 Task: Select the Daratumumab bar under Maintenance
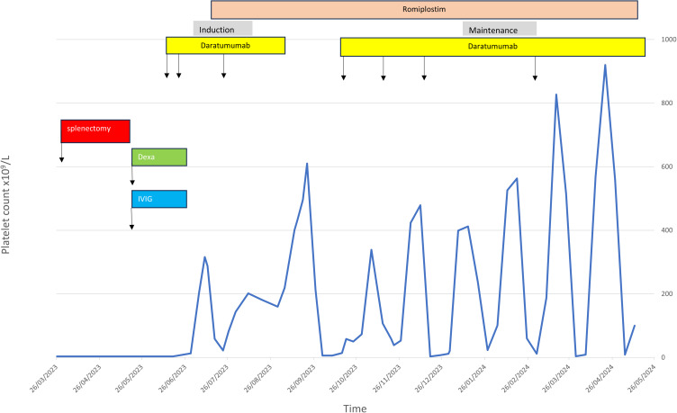492,46
